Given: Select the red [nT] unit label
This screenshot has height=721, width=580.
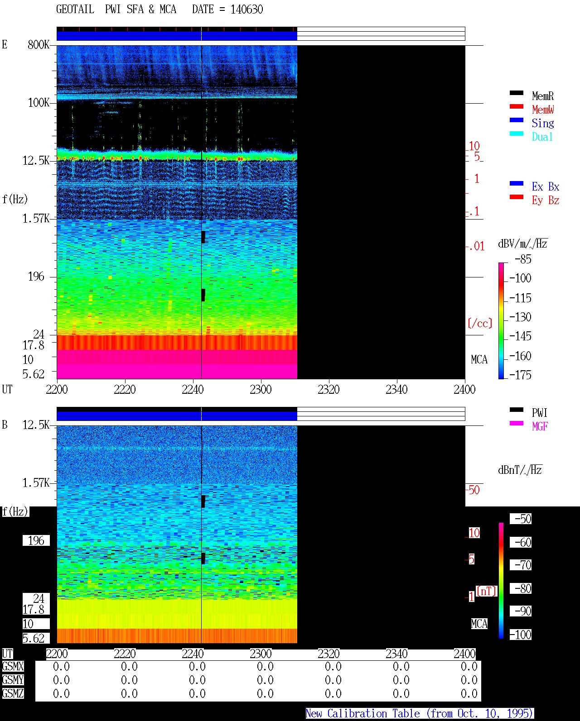Looking at the screenshot, I should [x=487, y=591].
